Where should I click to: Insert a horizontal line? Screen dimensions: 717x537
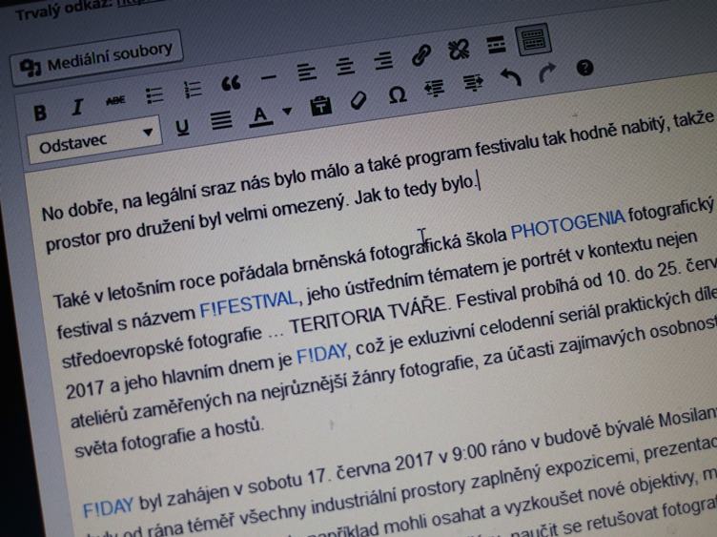tap(269, 78)
